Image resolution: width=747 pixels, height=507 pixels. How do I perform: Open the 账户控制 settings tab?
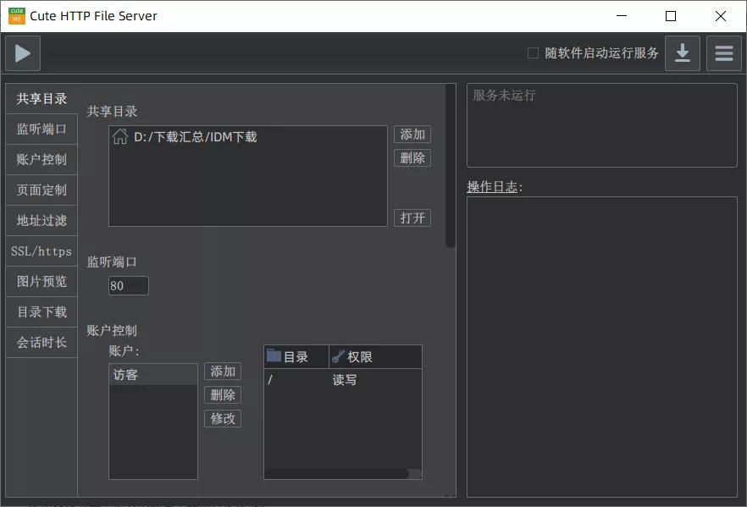click(41, 158)
